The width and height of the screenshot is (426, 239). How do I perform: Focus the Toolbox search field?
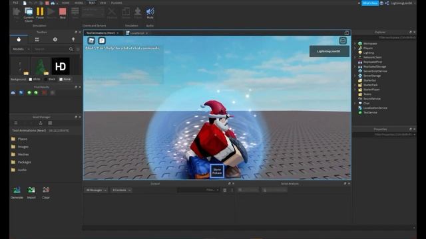[51, 49]
